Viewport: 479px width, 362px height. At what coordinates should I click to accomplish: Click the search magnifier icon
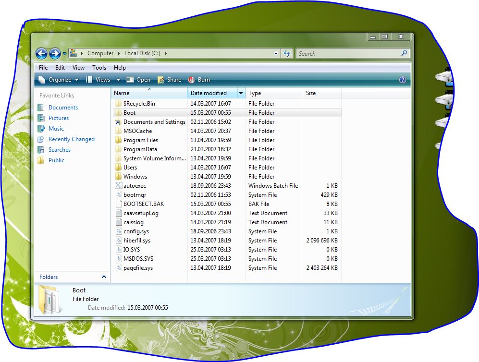pos(404,53)
